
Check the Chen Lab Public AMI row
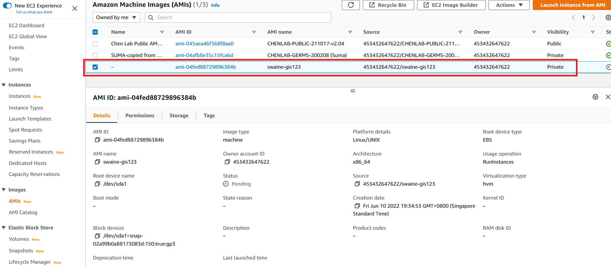click(95, 44)
